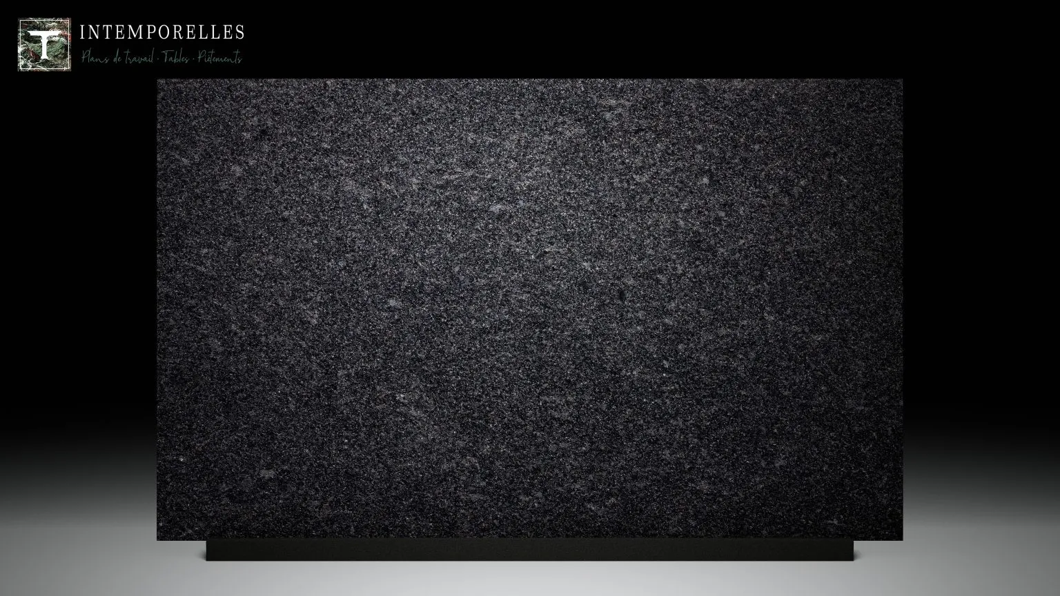
Task: Select the INTEMPORELLES brand name text
Action: (x=162, y=32)
